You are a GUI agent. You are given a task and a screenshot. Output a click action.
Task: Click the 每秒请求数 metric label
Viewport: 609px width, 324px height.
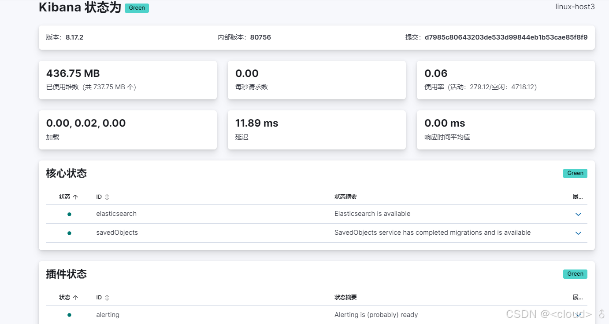(x=252, y=87)
